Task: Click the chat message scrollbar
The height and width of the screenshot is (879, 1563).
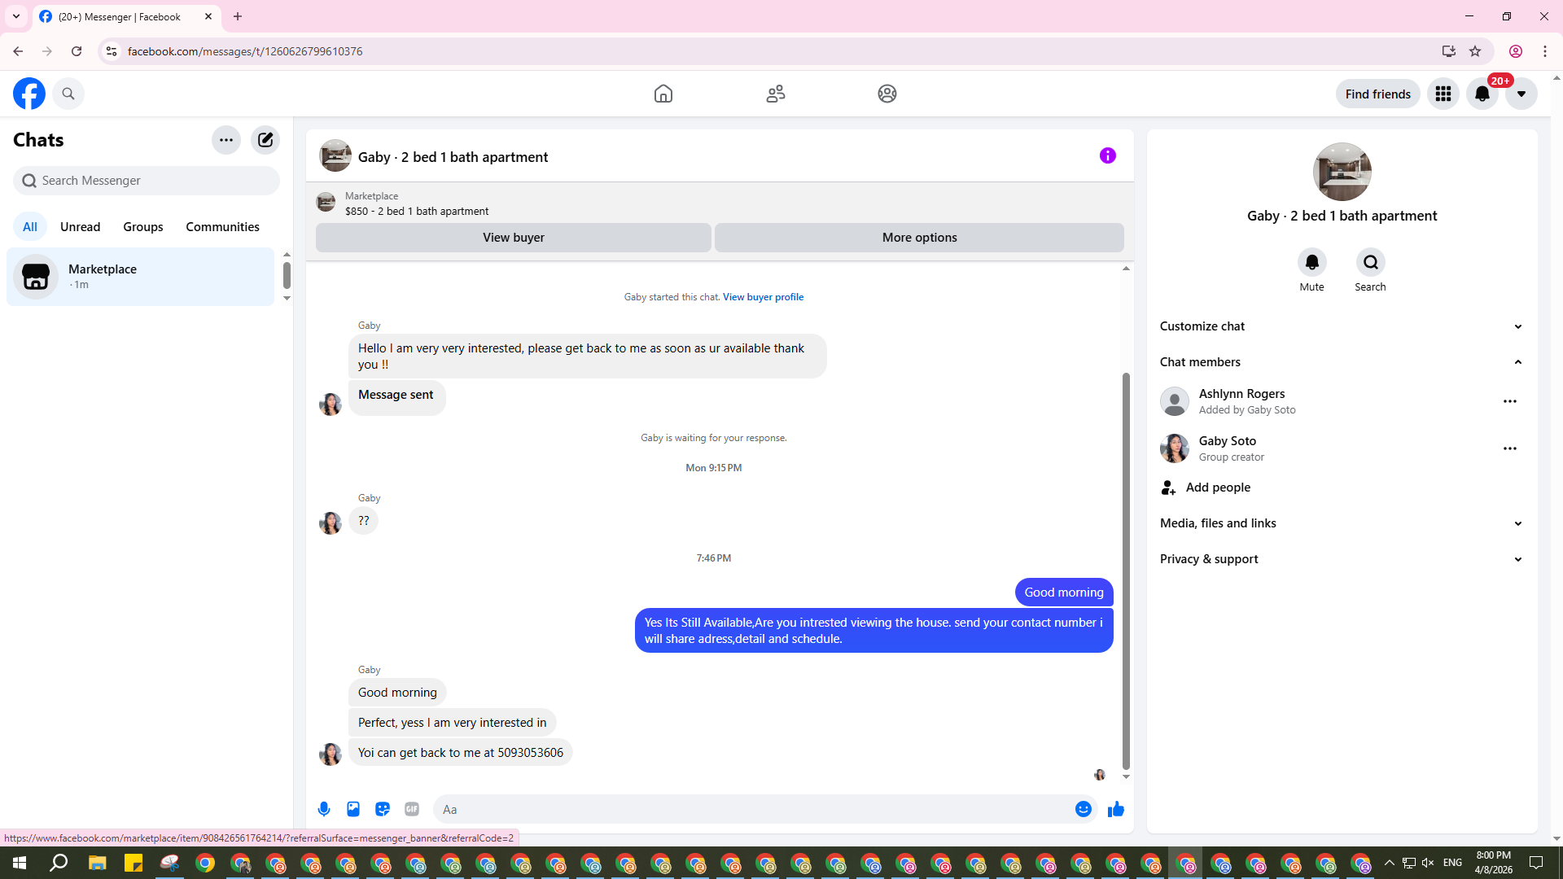Action: [1126, 570]
